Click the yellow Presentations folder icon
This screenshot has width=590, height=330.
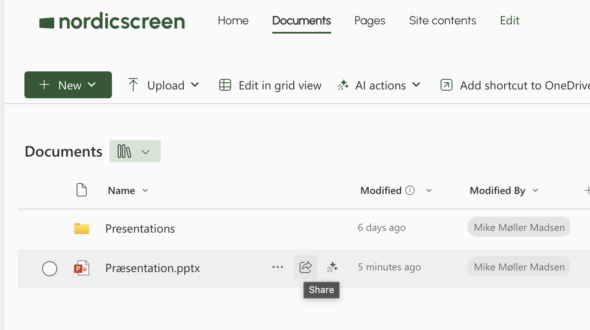pyautogui.click(x=82, y=228)
